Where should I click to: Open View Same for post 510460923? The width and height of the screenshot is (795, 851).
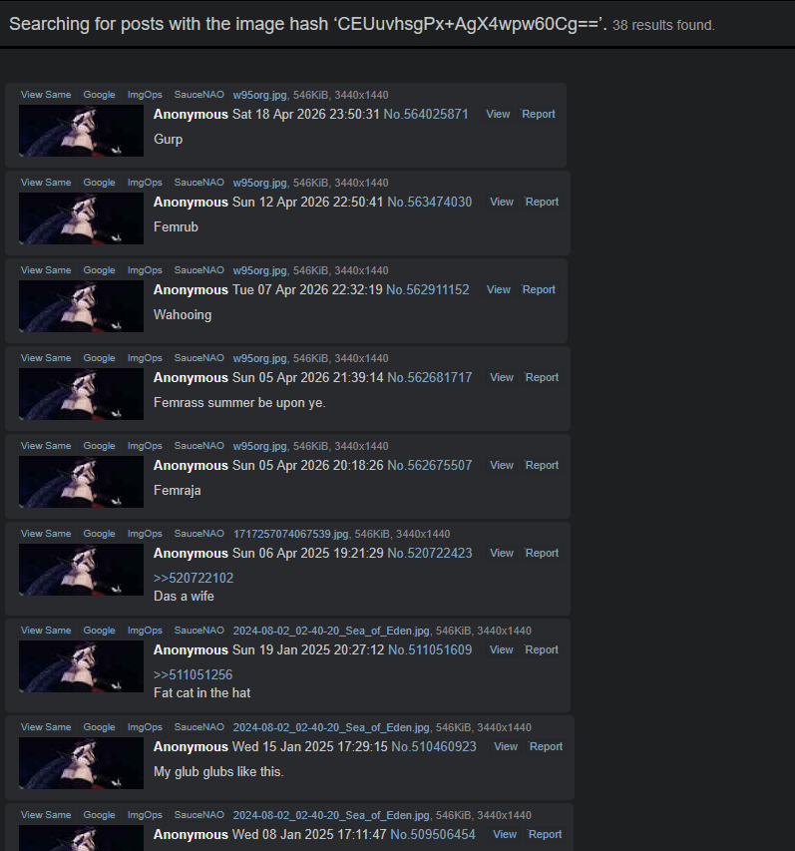tap(46, 727)
